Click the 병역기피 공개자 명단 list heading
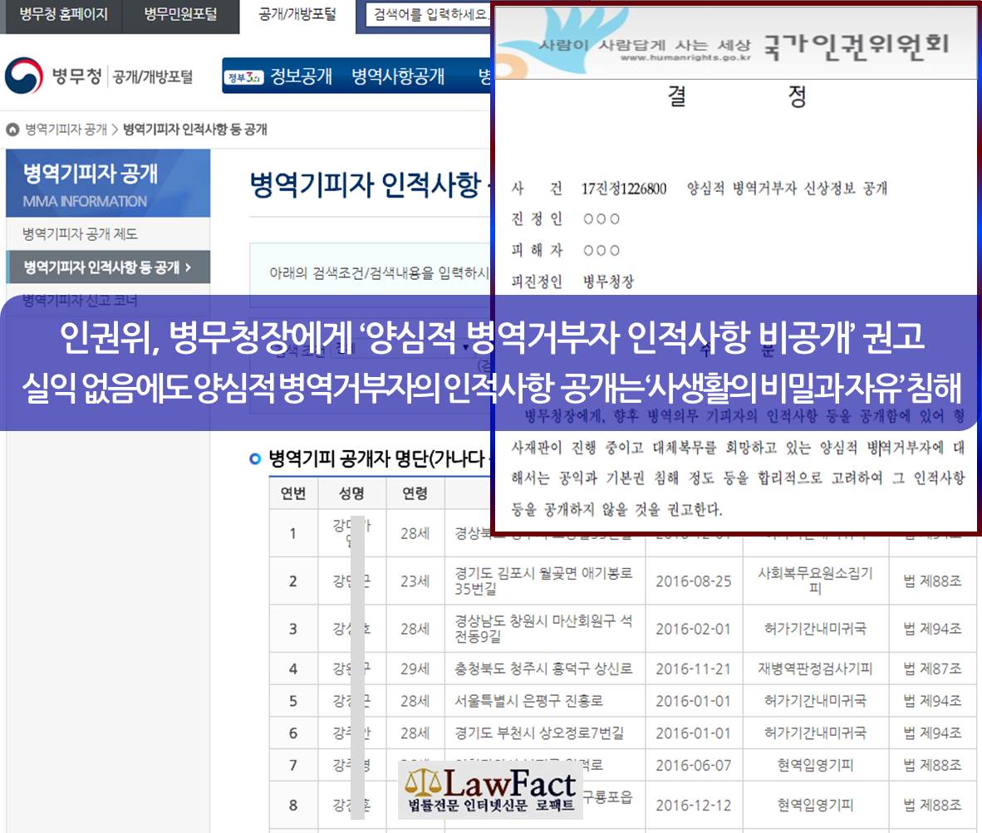 (x=377, y=458)
